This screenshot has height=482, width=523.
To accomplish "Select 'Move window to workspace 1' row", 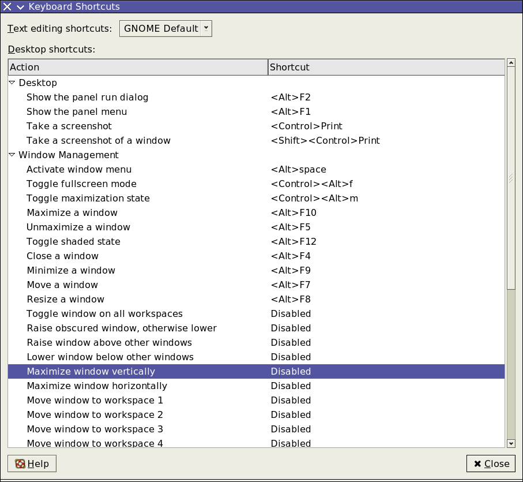I will tap(256, 400).
